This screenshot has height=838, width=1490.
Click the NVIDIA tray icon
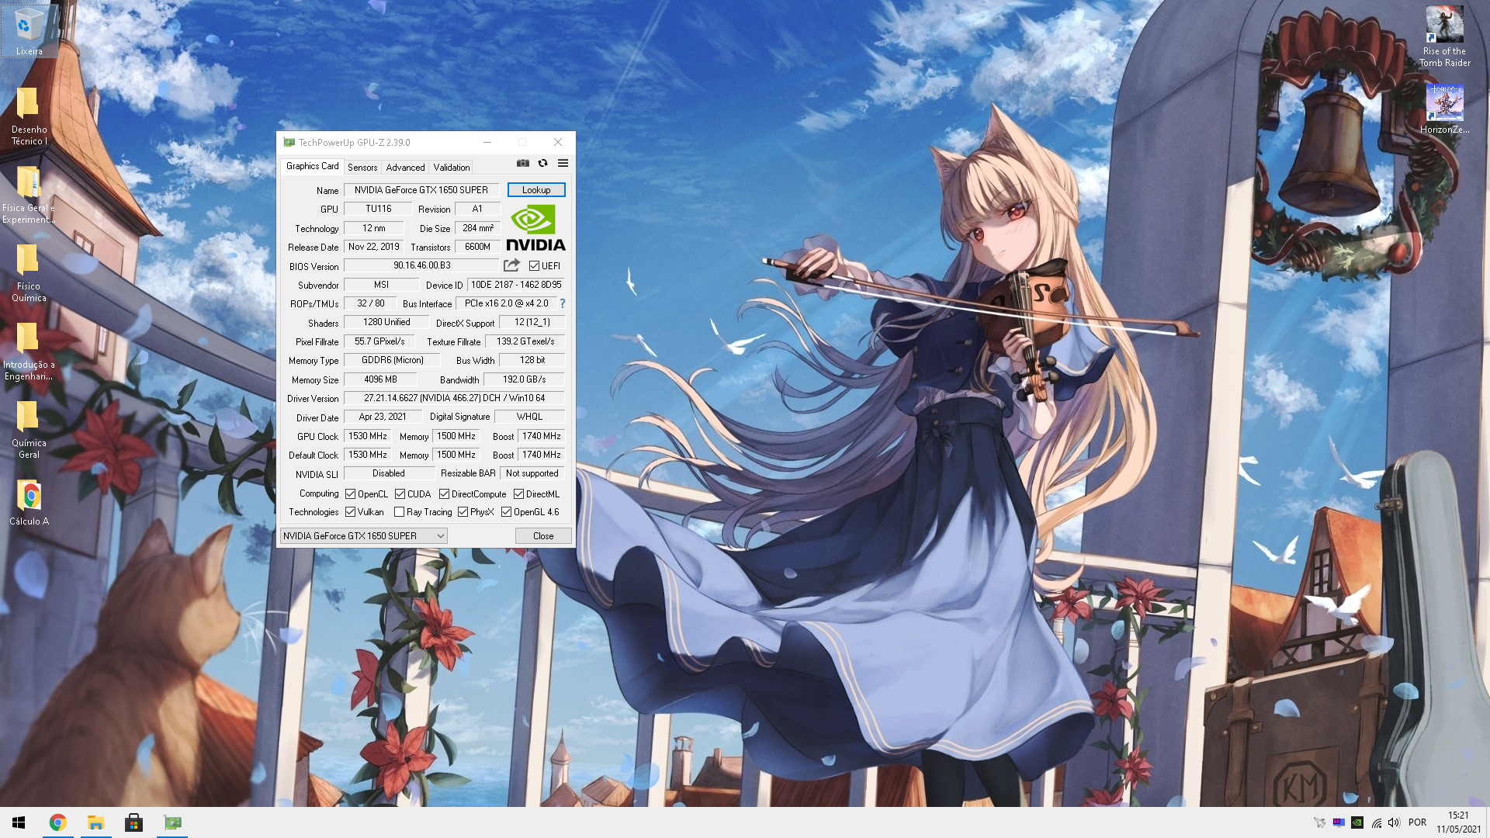pyautogui.click(x=1357, y=822)
